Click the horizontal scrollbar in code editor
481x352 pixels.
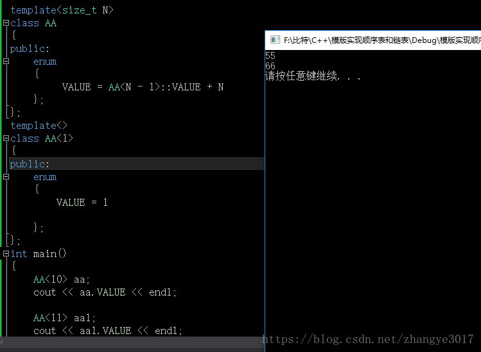[x=132, y=342]
